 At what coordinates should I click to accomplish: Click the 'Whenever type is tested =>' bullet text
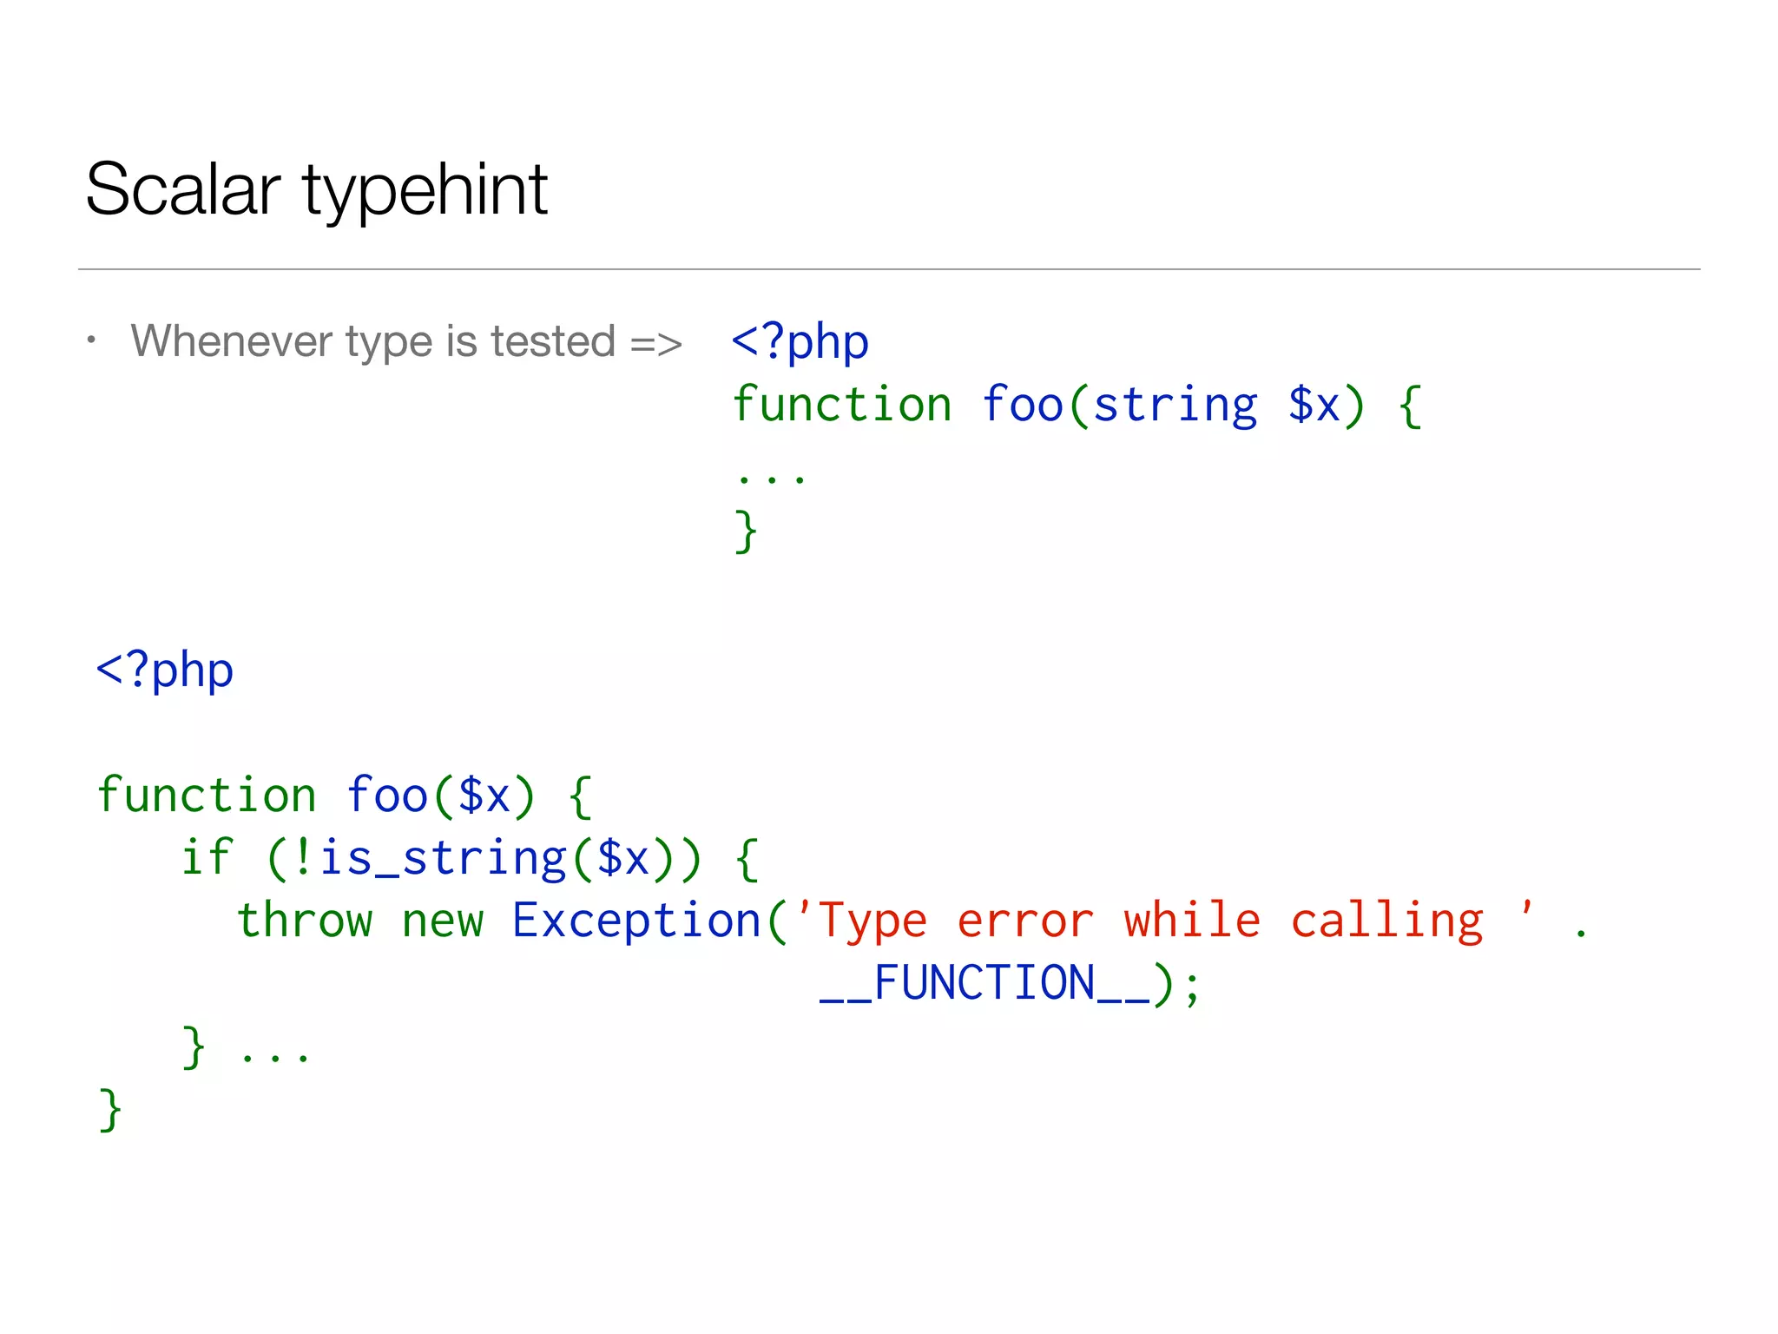click(405, 340)
